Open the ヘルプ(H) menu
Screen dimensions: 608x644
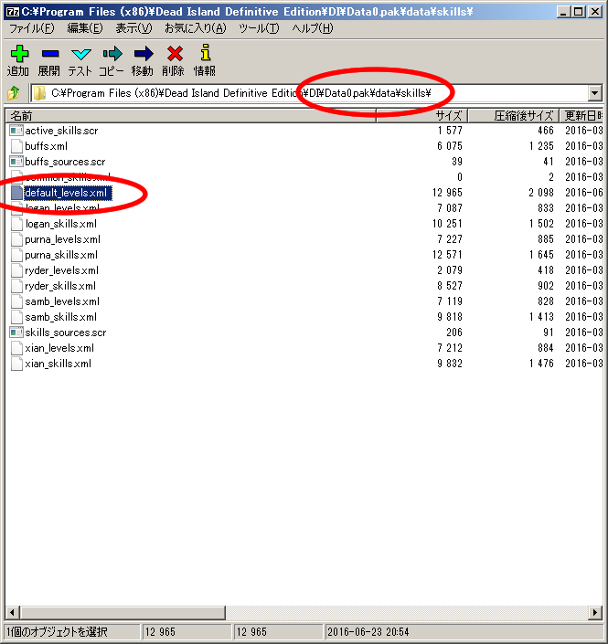pyautogui.click(x=313, y=28)
